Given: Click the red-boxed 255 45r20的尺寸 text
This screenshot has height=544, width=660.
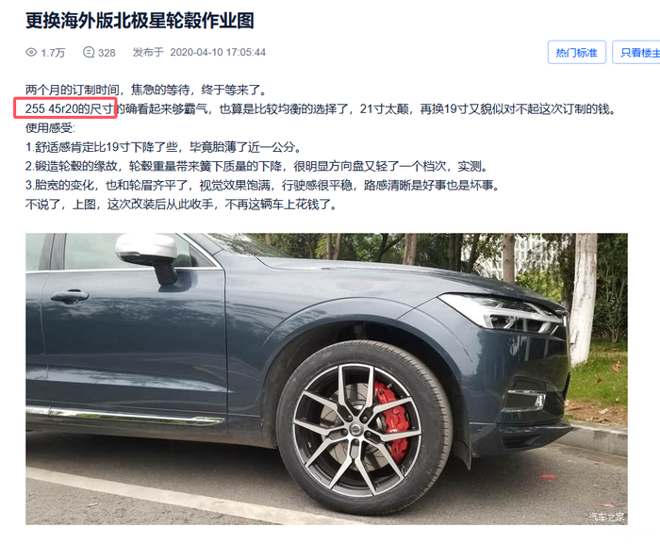Looking at the screenshot, I should coord(66,108).
